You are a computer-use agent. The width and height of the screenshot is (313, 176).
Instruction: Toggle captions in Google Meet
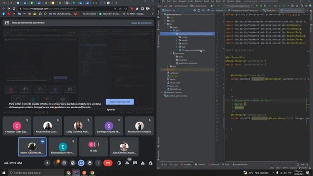[64, 163]
